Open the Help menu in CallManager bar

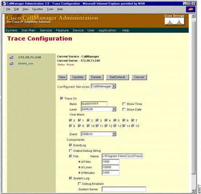click(x=126, y=30)
